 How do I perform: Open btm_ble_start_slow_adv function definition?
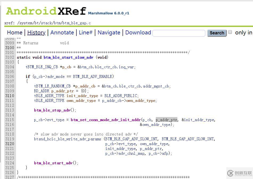(68, 57)
